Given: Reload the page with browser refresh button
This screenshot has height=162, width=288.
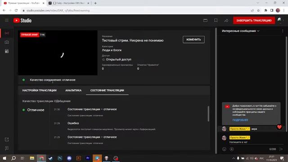Looking at the screenshot, I should 16,10.
